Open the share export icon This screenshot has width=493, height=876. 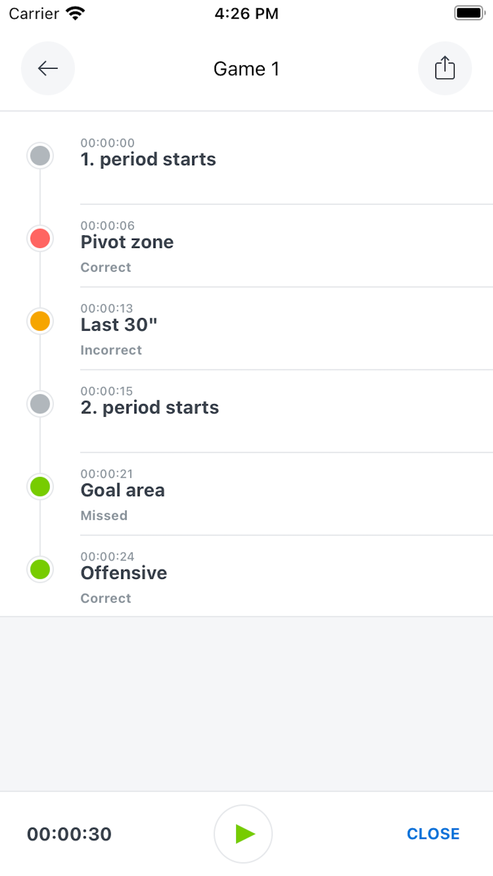[x=445, y=68]
